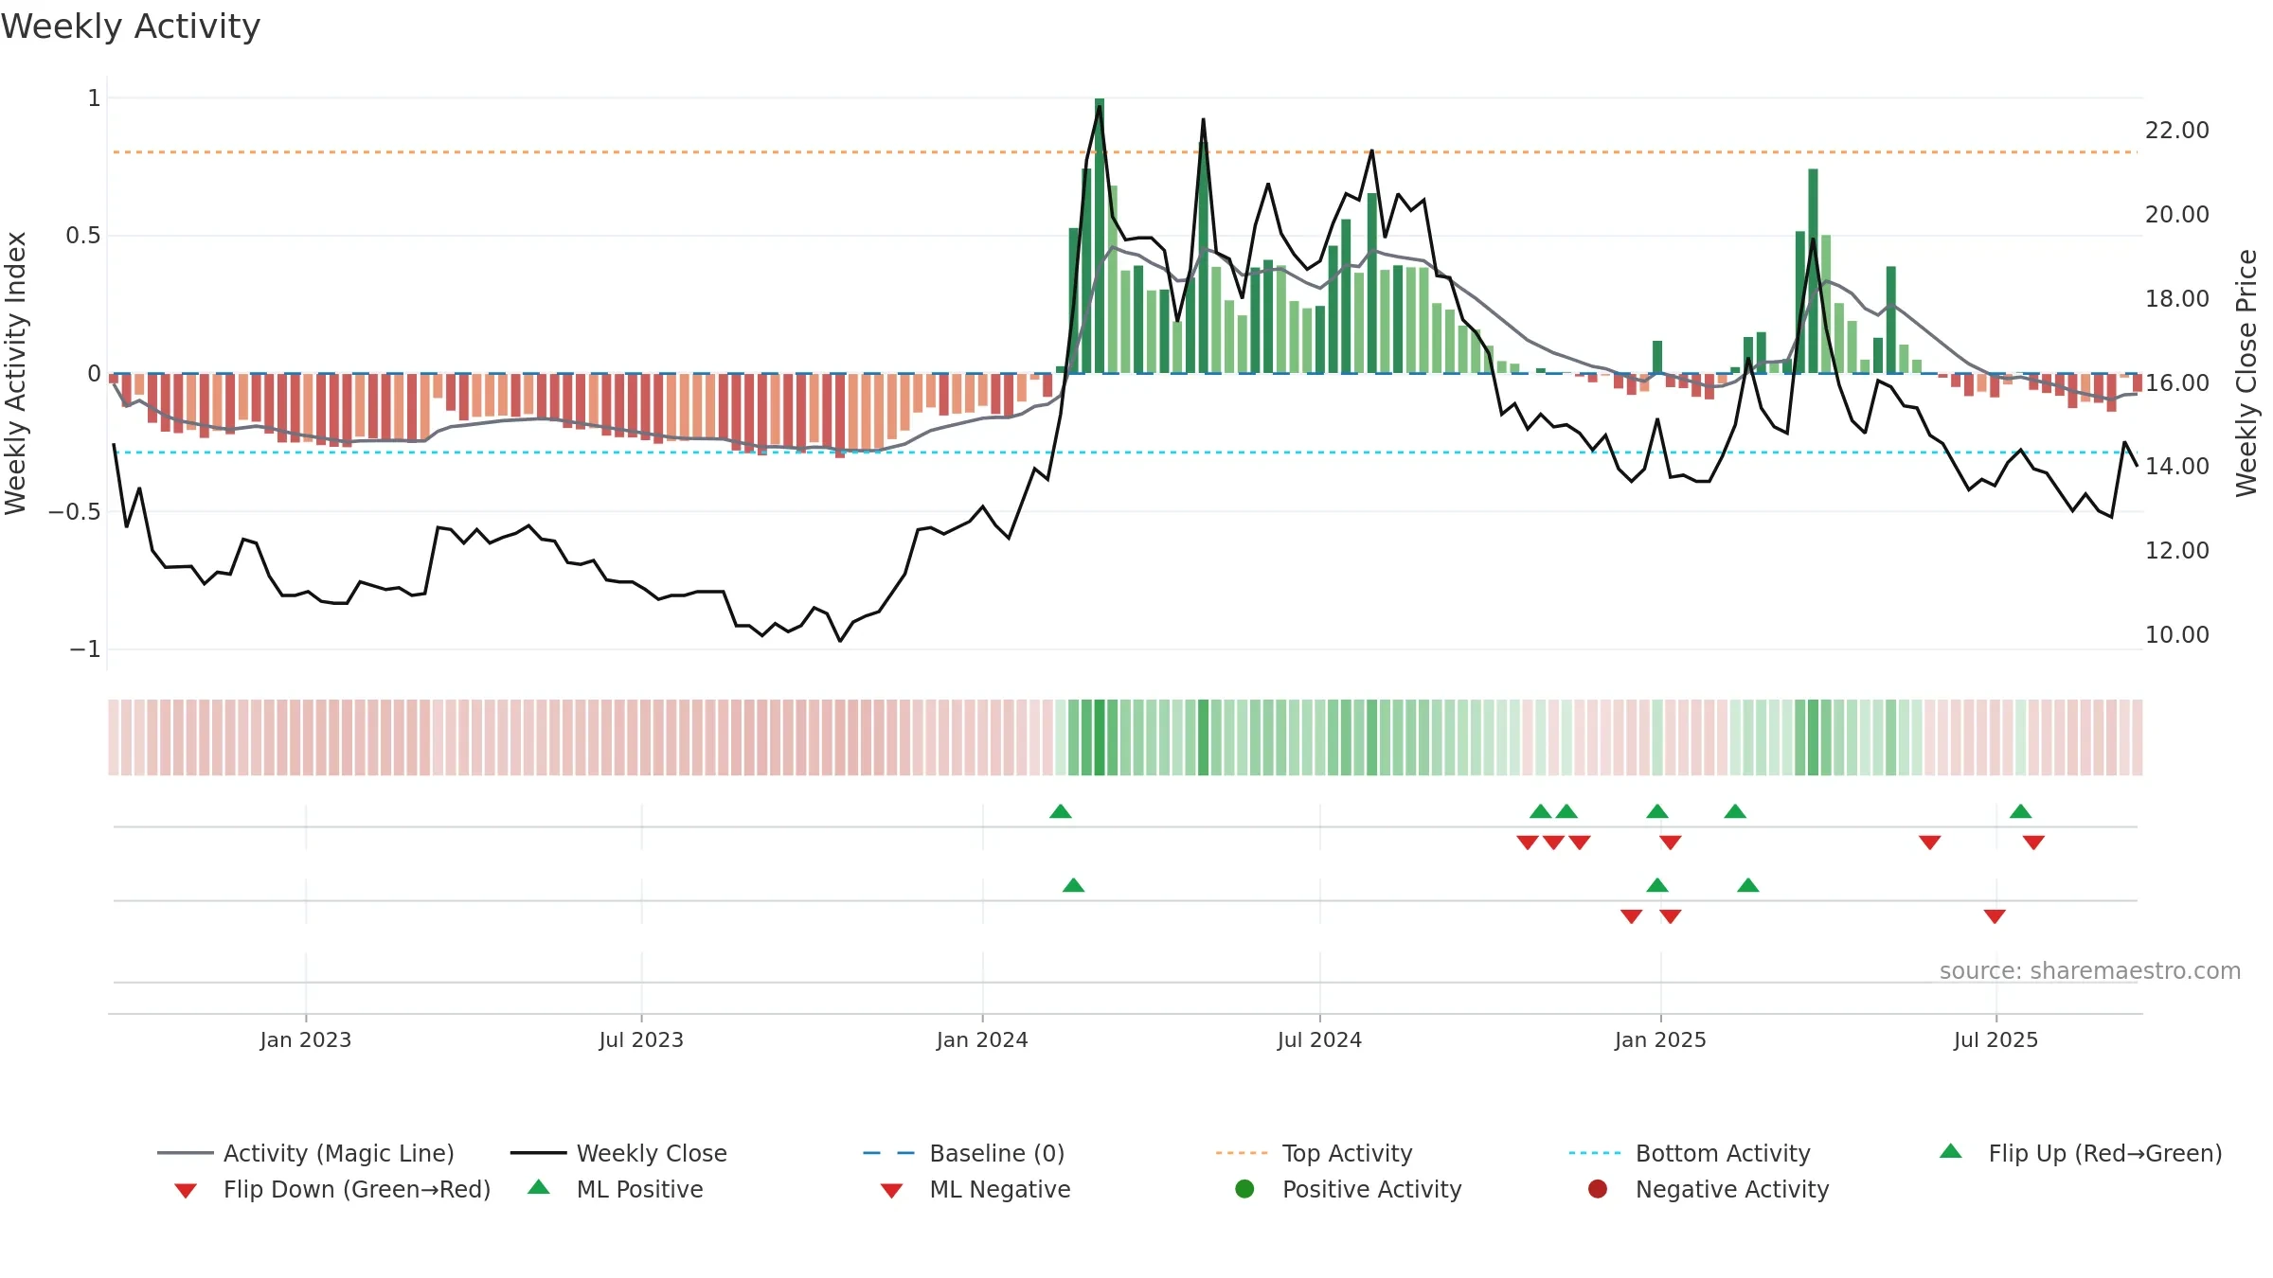This screenshot has height=1278, width=2273.
Task: Click the last Flip Down marker after Jul 2025
Action: (x=2033, y=843)
